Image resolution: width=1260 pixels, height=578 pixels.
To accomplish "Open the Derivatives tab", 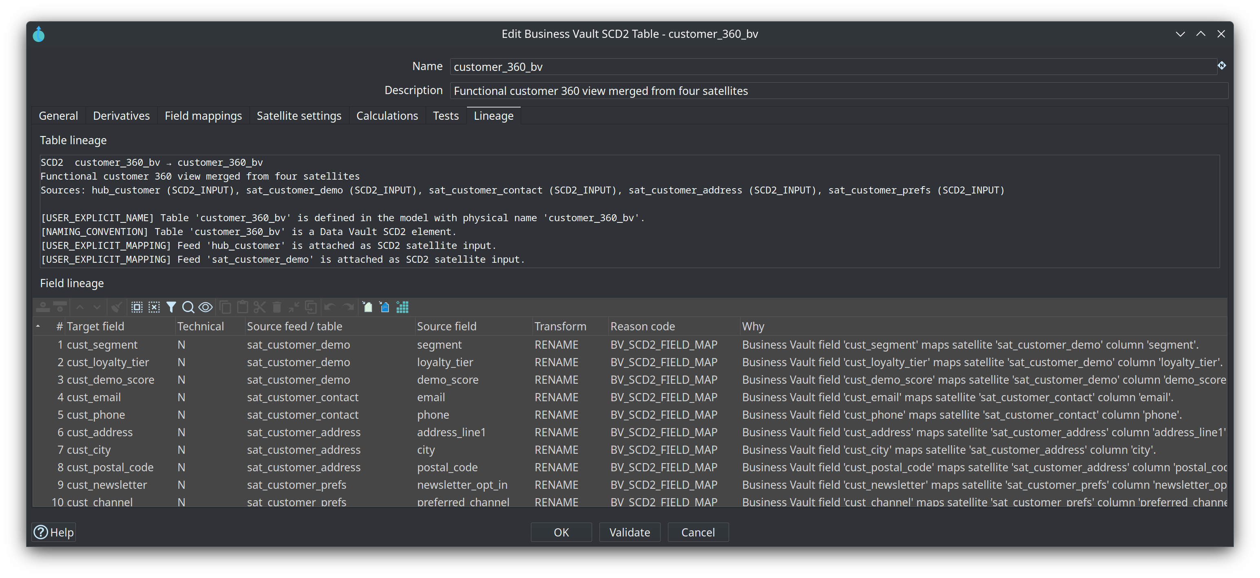I will (x=121, y=116).
